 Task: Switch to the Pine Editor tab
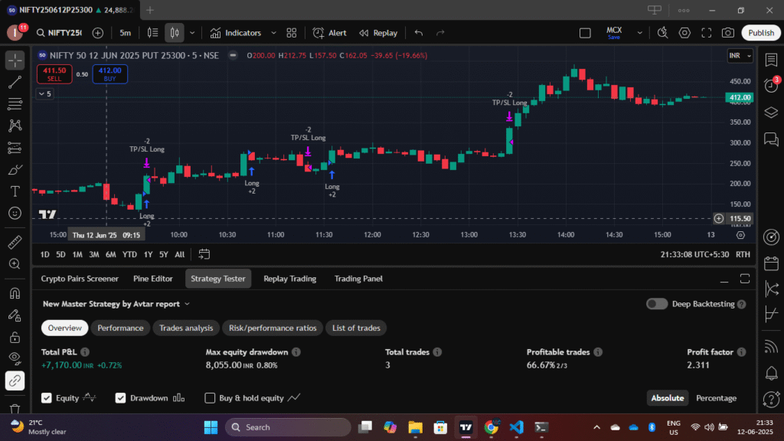153,279
